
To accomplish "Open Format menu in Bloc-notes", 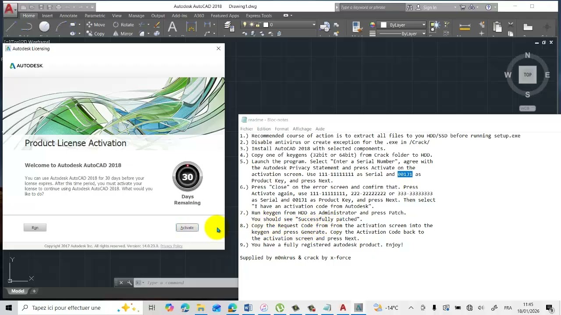I will (x=282, y=129).
